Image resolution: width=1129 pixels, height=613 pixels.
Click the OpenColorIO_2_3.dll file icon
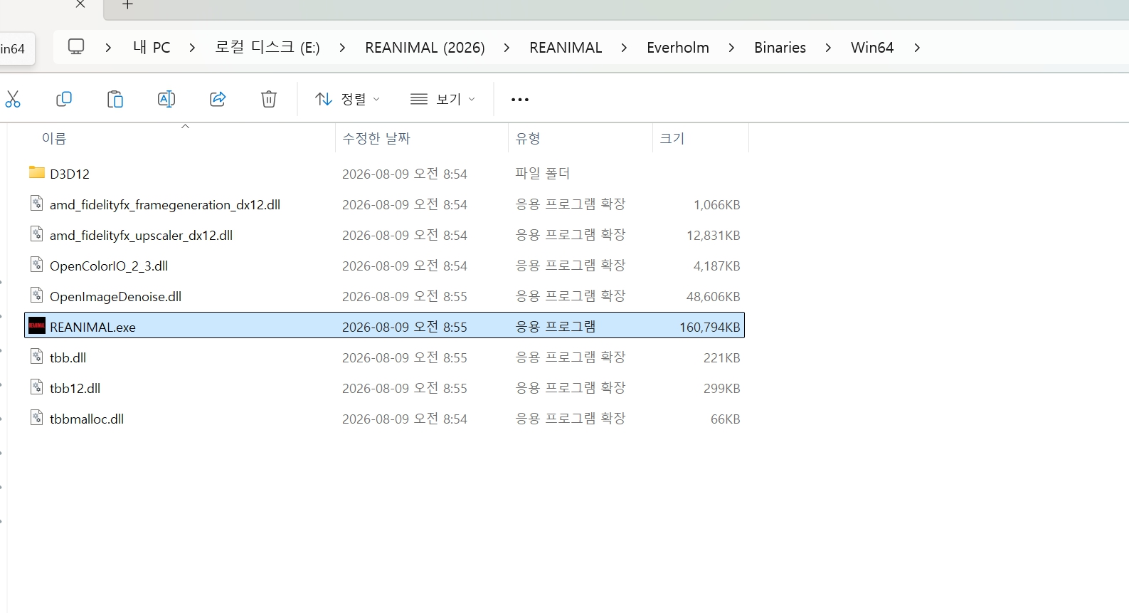[37, 265]
